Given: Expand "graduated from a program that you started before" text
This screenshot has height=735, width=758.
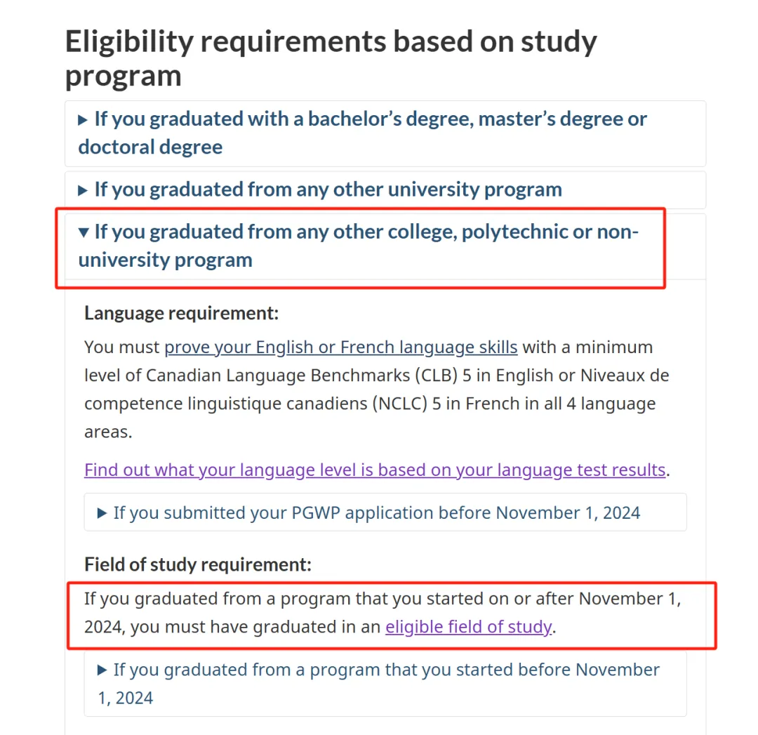Looking at the screenshot, I should click(386, 670).
